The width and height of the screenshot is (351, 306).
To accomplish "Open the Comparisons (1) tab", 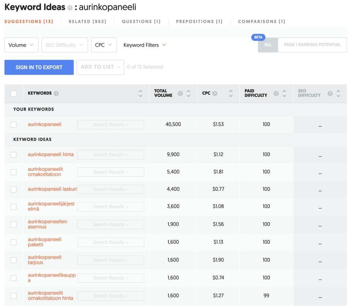I will click(262, 22).
